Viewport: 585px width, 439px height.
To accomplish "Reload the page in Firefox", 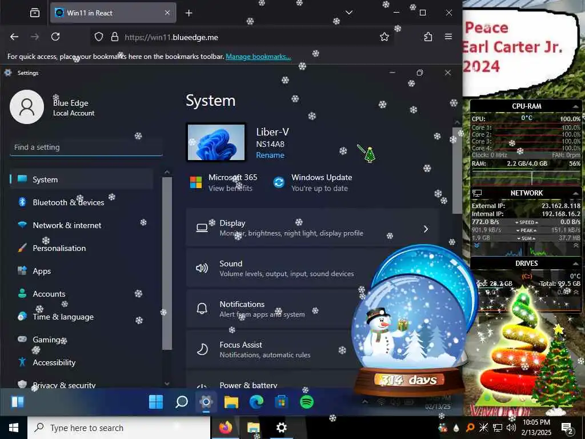I will (x=55, y=37).
